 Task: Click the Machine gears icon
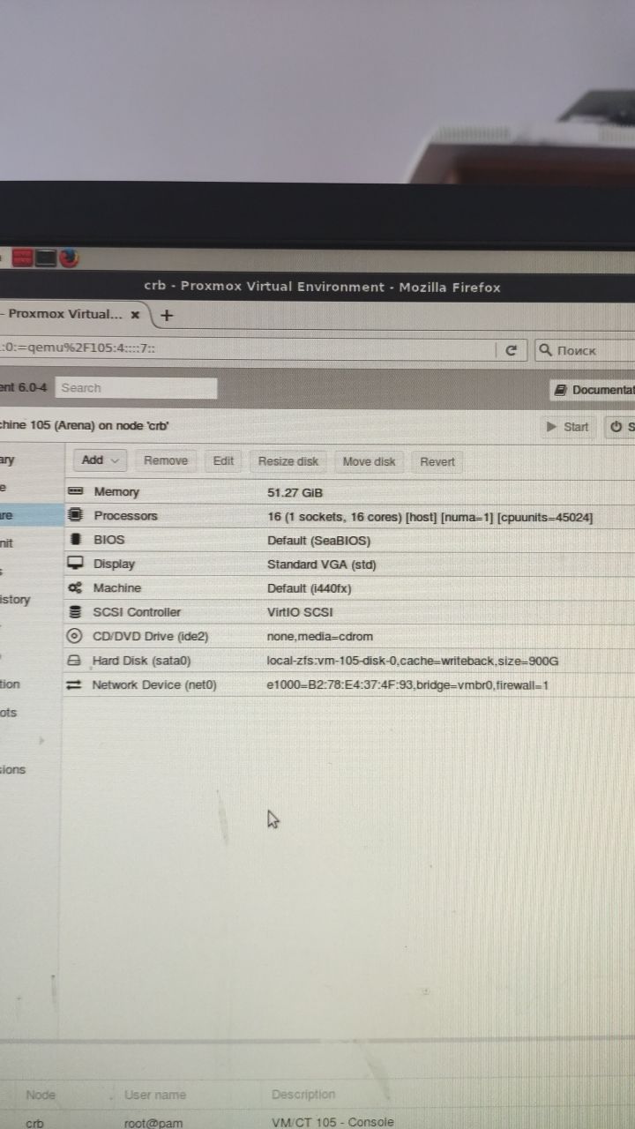pos(76,587)
